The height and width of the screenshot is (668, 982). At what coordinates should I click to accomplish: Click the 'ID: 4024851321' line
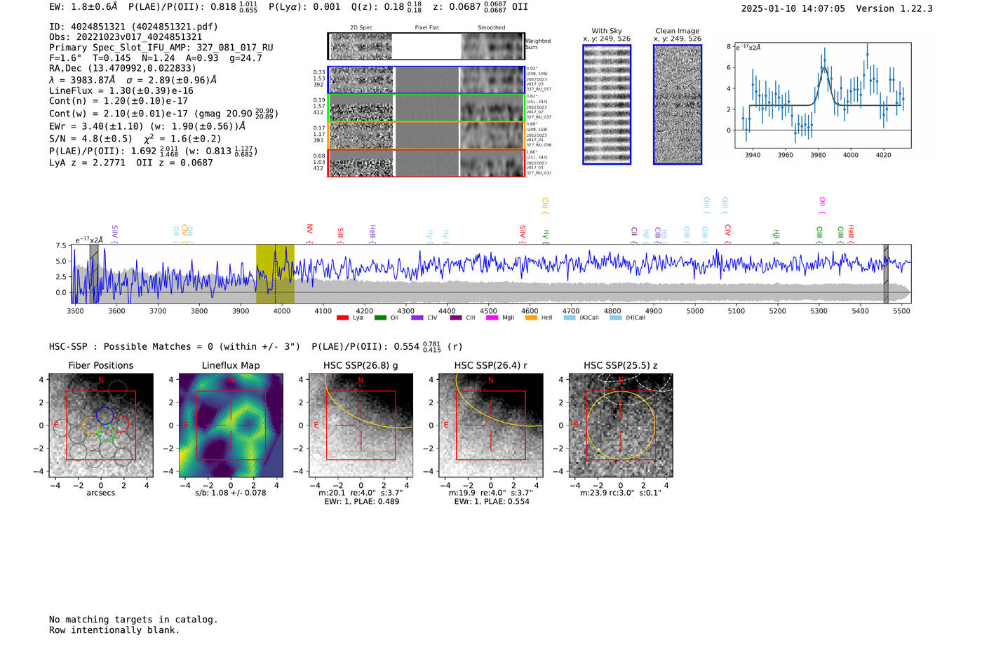pyautogui.click(x=133, y=27)
